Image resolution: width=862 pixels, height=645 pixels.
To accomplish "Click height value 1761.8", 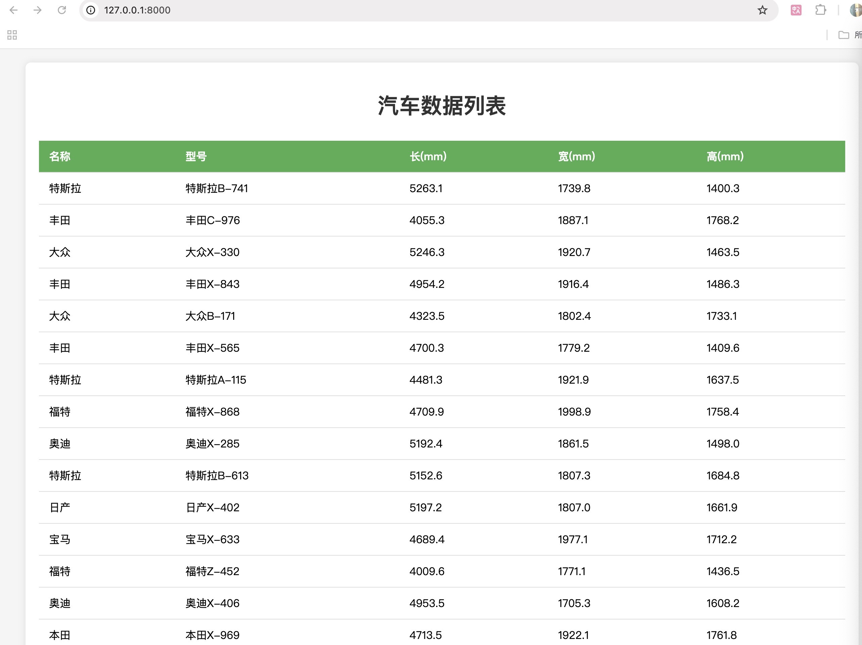I will pyautogui.click(x=721, y=636).
